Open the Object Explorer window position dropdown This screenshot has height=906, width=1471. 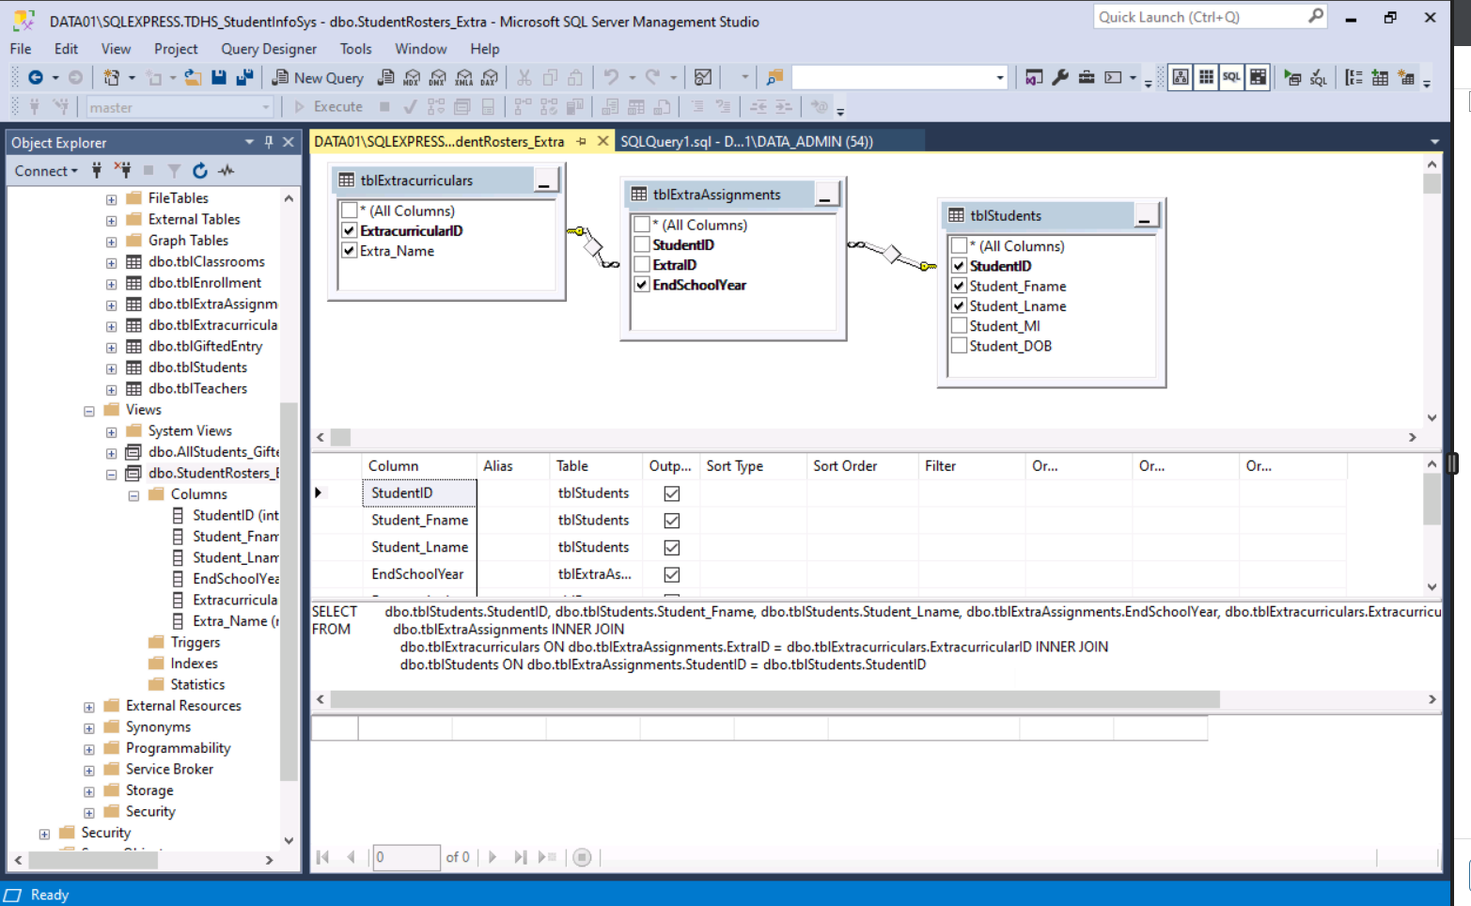(x=249, y=142)
